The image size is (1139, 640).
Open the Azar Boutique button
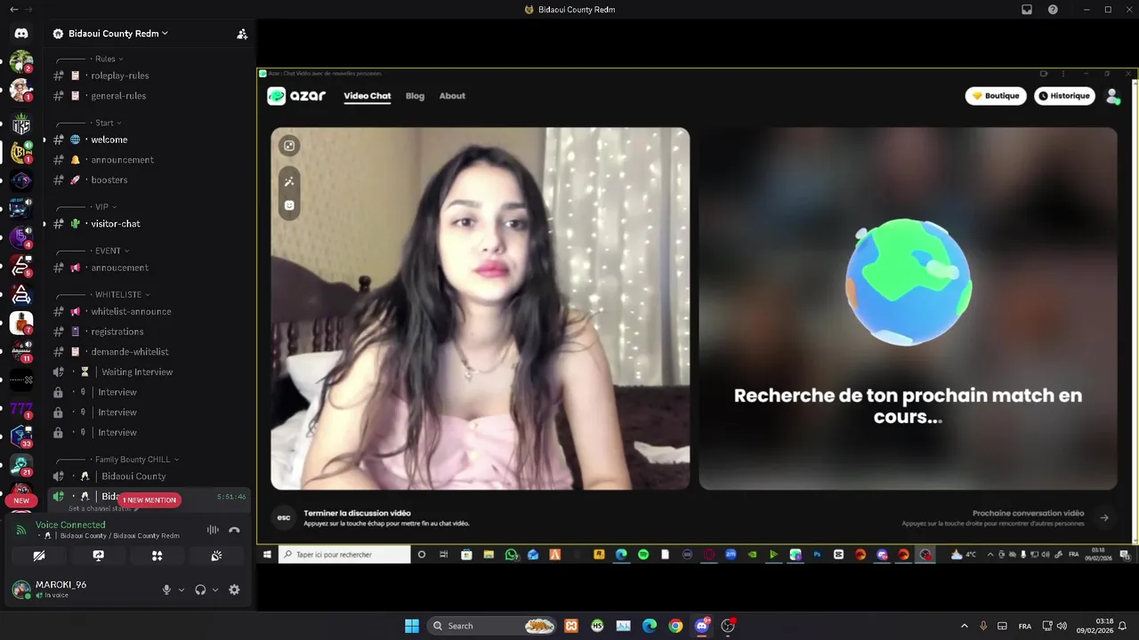point(996,96)
